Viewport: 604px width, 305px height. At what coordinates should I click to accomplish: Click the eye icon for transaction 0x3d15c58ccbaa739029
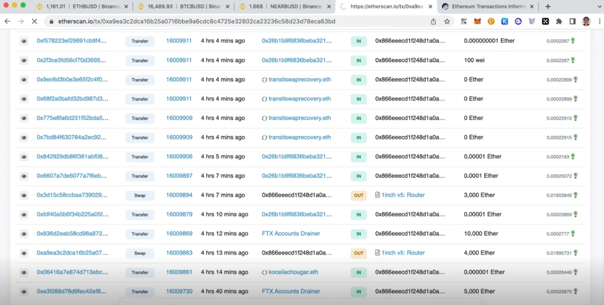(24, 195)
